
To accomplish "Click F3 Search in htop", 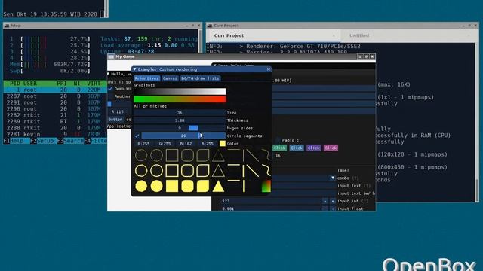I will point(70,141).
